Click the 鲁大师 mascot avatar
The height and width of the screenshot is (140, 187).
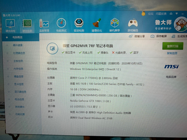pos(181,24)
